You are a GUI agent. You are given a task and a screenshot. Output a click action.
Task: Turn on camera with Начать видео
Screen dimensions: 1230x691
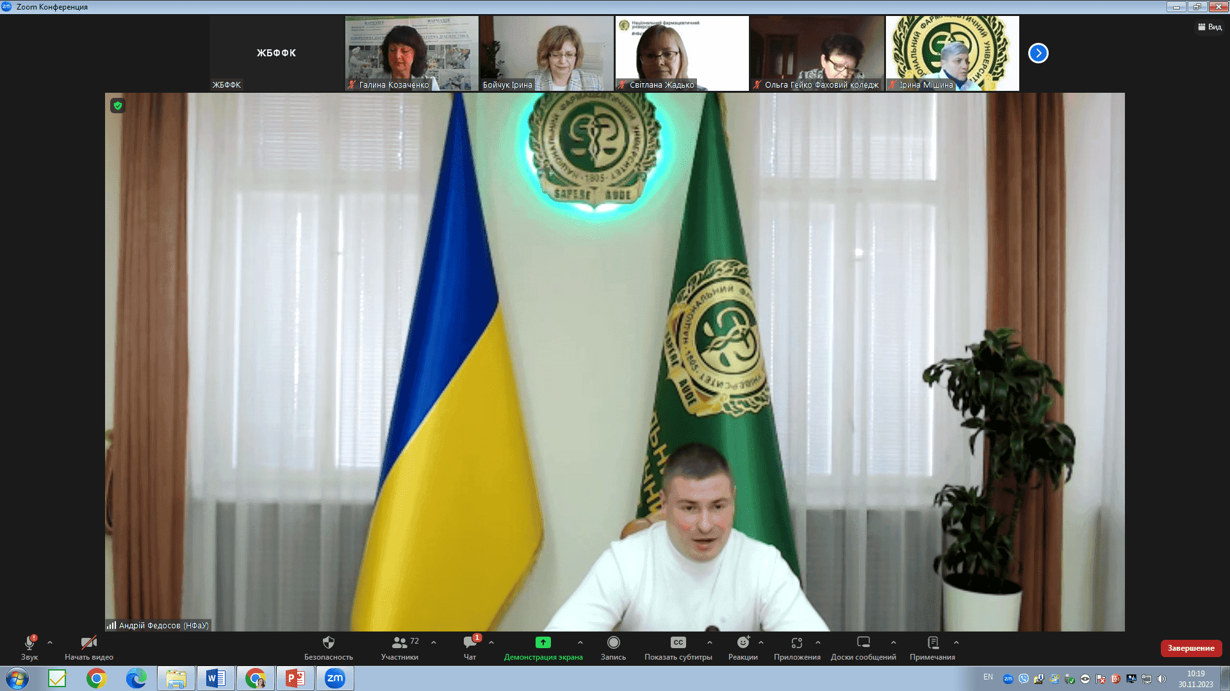tap(89, 647)
